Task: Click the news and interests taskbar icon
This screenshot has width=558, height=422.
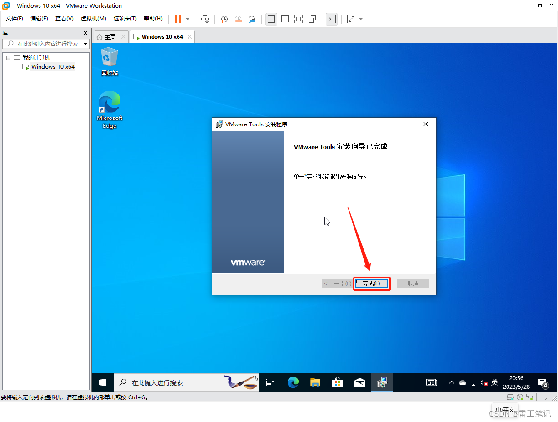Action: coord(432,382)
